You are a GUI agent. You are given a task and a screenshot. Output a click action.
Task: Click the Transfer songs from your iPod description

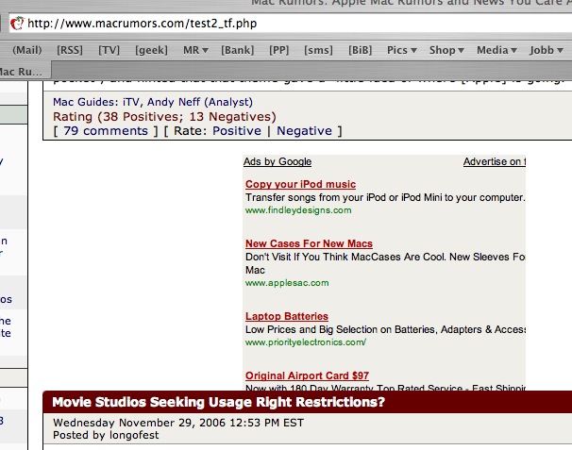click(385, 197)
